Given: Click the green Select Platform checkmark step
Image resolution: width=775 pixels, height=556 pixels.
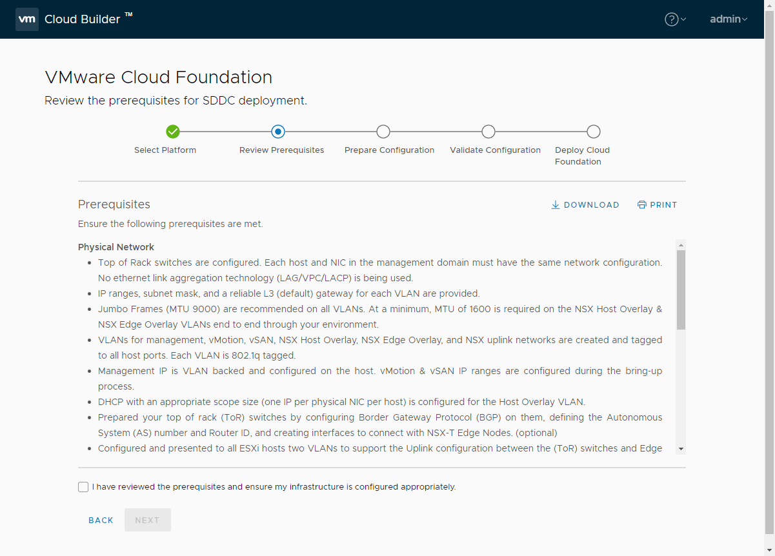Looking at the screenshot, I should pyautogui.click(x=173, y=132).
